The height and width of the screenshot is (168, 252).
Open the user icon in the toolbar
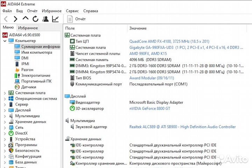[x=45, y=19]
